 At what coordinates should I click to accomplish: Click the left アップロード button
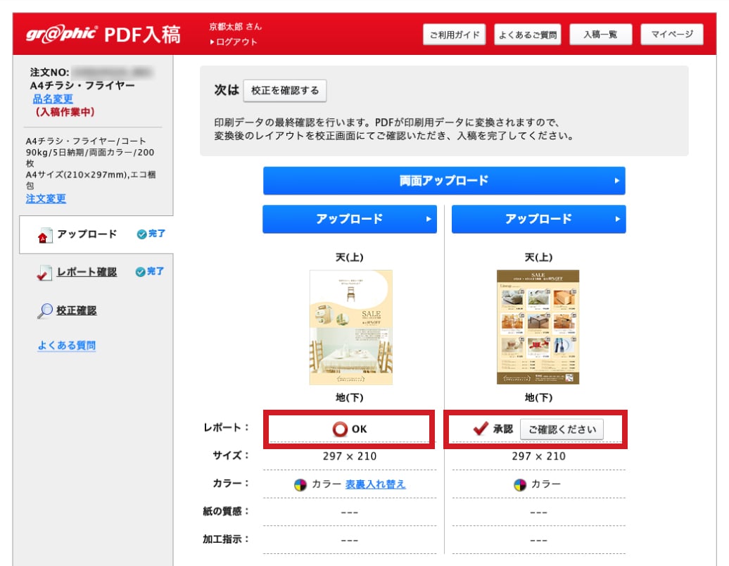349,219
